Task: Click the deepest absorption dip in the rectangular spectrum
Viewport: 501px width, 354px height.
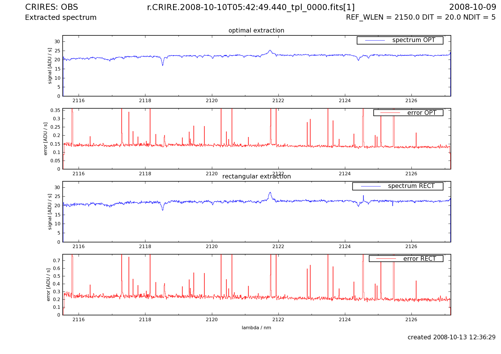Action: 163,210
